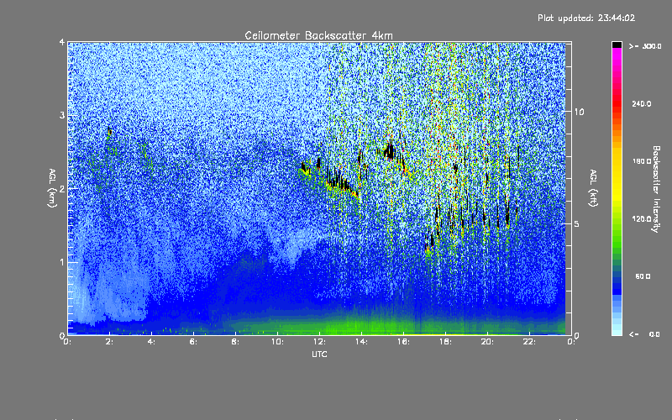The image size is (672, 420).
Task: Click the '10' kft tick label on the right axis
Action: (579, 112)
